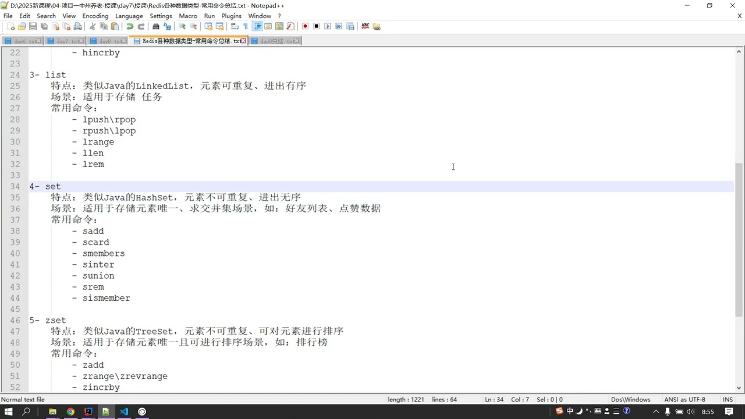Open the Macro menu
Image resolution: width=745 pixels, height=419 pixels.
pyautogui.click(x=188, y=16)
